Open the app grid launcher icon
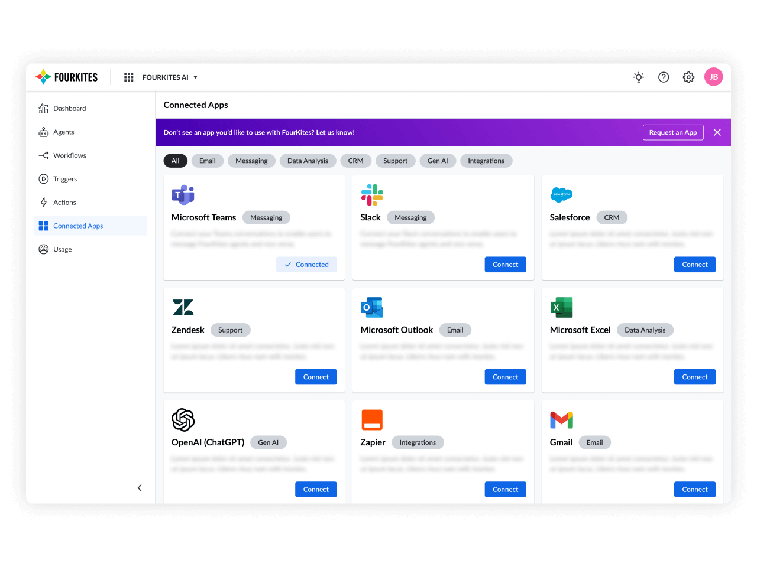The image size is (757, 567). point(129,77)
